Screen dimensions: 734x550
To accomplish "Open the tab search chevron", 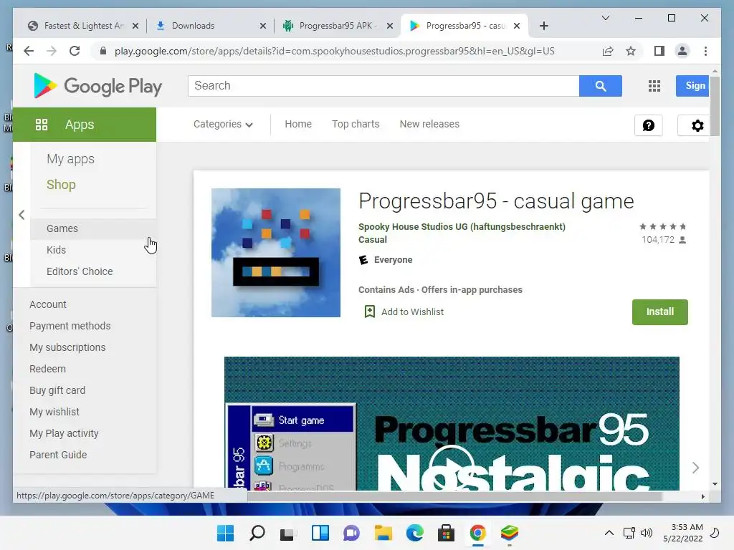I will coord(605,18).
